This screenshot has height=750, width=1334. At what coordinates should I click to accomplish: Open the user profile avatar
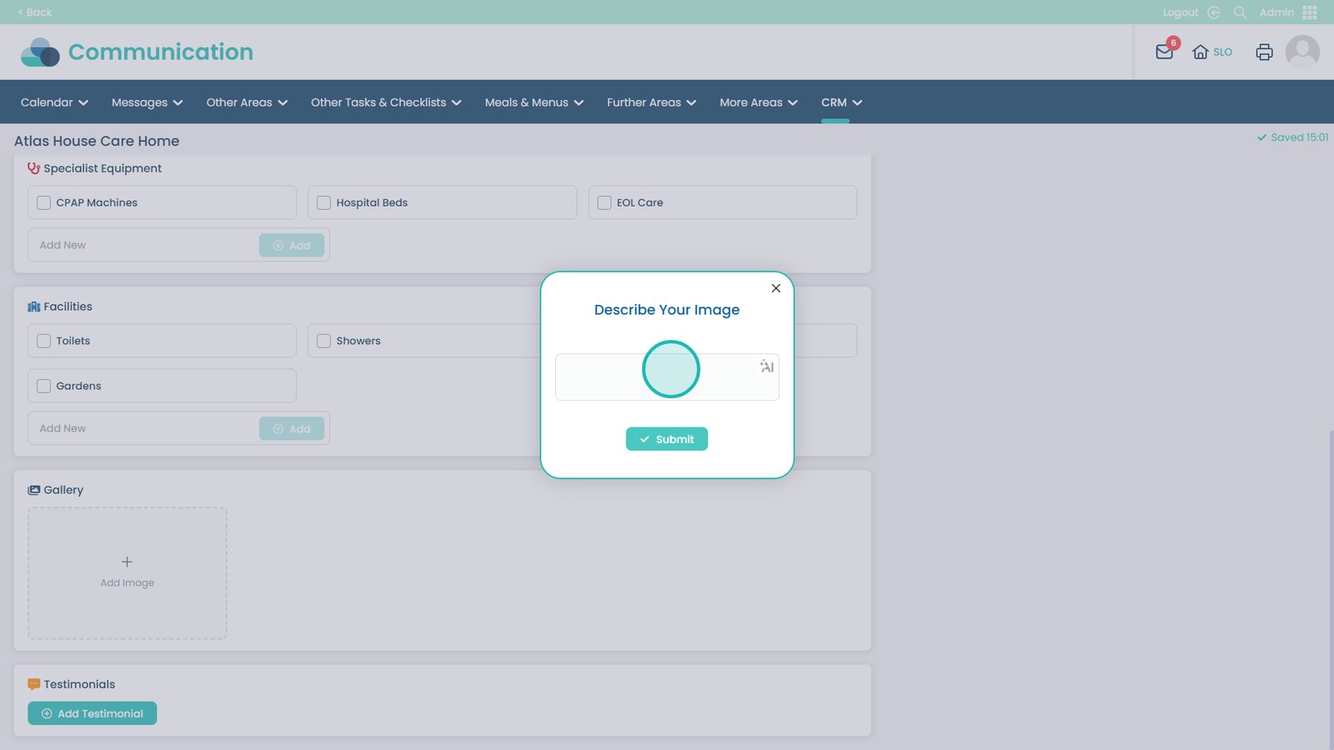point(1302,52)
